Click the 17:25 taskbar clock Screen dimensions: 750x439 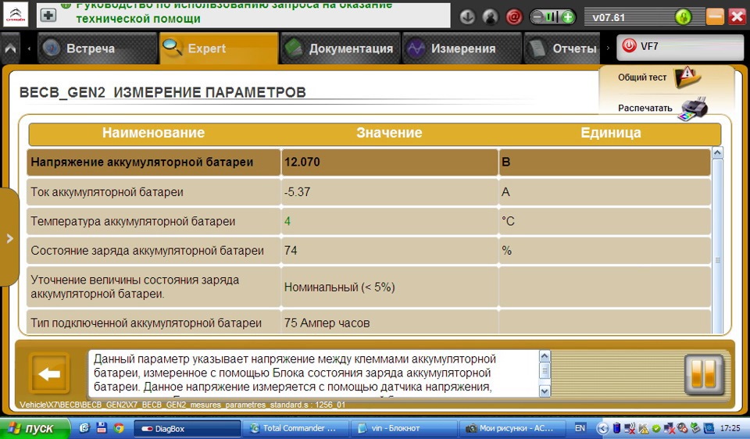pyautogui.click(x=730, y=429)
